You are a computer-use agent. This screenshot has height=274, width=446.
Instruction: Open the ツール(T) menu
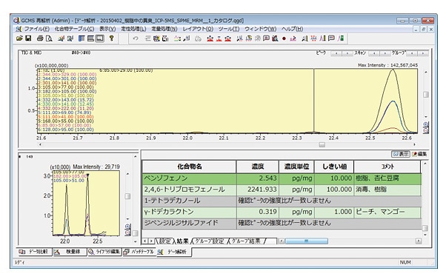[229, 29]
